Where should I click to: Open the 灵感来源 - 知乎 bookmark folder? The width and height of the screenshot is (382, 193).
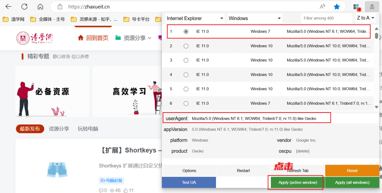pos(94,19)
